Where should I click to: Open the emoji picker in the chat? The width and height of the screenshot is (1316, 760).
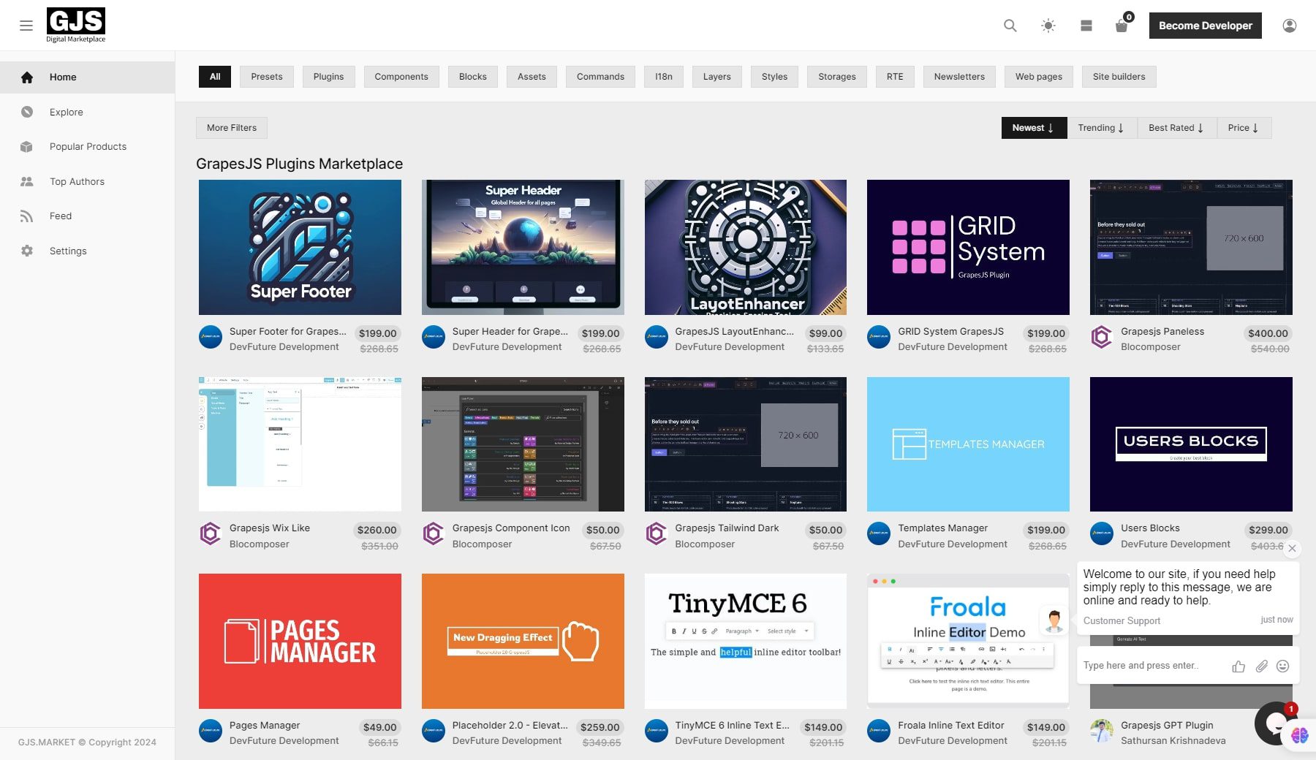pos(1282,666)
